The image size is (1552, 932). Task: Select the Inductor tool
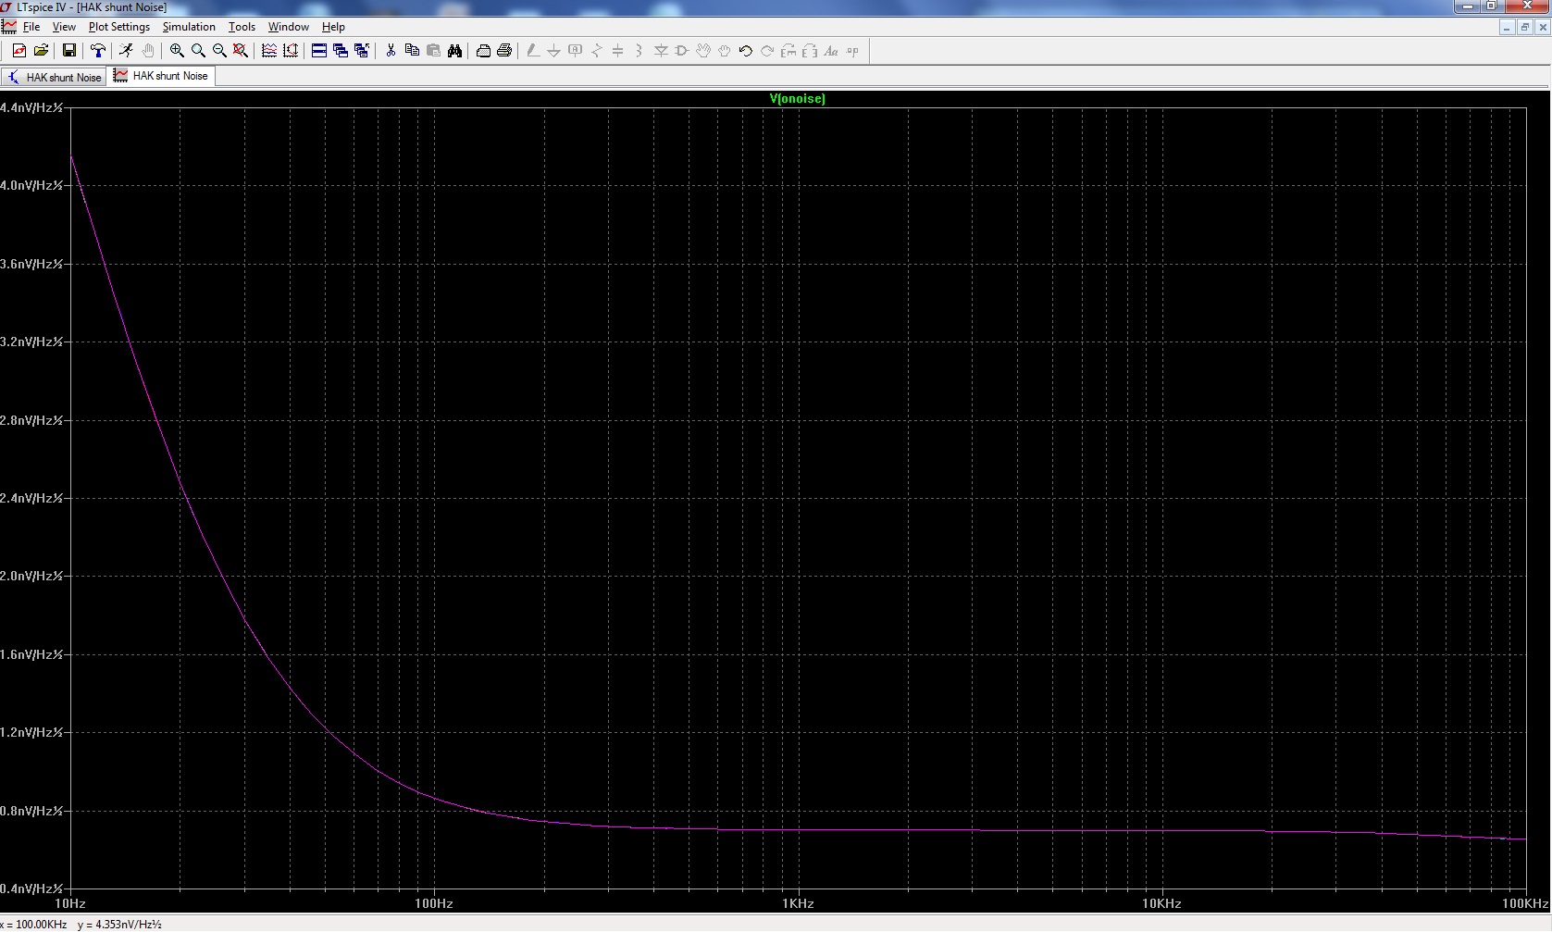tap(639, 51)
